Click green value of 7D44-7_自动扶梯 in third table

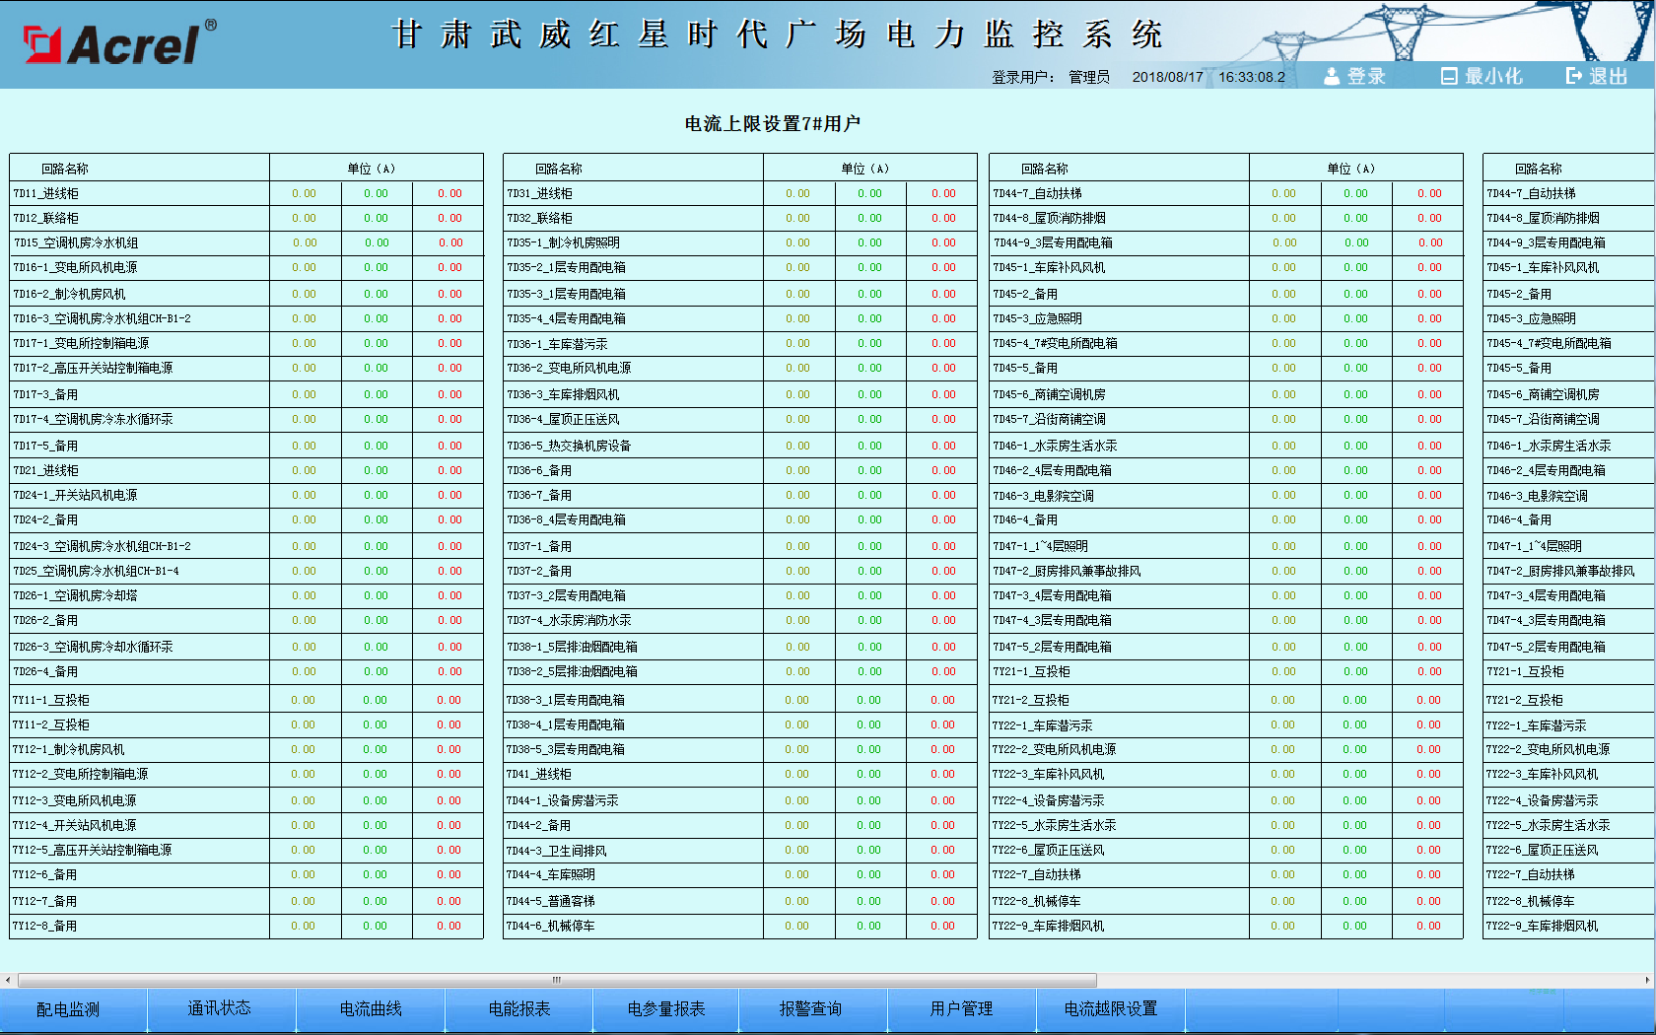tap(1355, 194)
